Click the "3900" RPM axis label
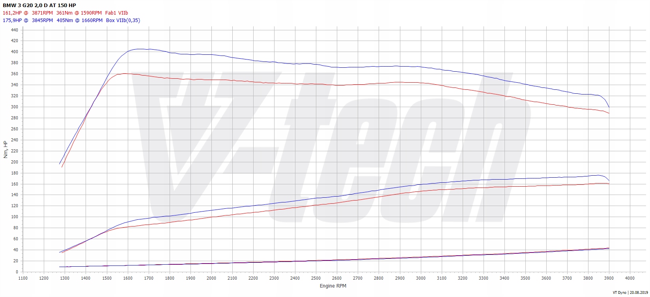 [609, 278]
